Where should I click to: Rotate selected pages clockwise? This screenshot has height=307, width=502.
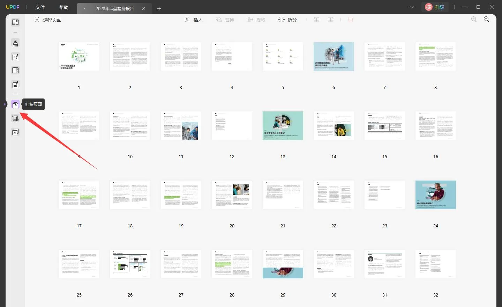pos(330,20)
